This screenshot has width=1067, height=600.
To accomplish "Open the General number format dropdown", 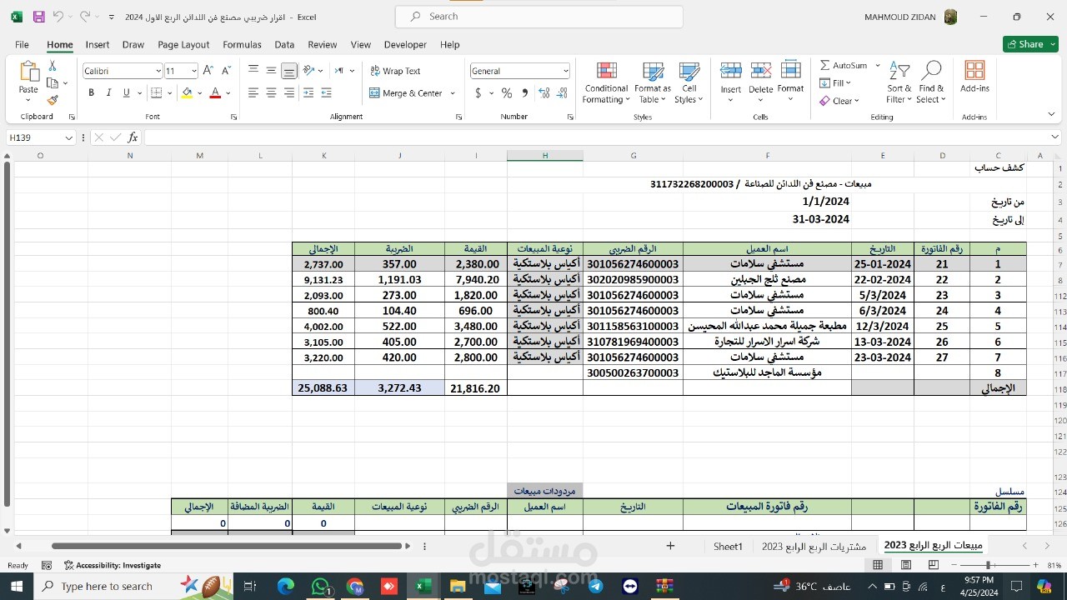I will (566, 71).
